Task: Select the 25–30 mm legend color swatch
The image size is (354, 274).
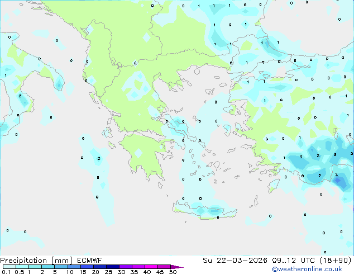Action: pos(113,267)
